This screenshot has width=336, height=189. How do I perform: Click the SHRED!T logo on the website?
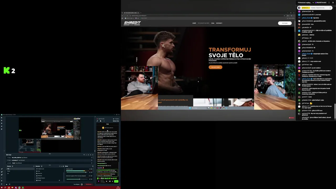coord(132,23)
